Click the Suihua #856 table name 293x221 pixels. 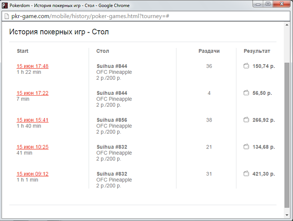tap(112, 120)
